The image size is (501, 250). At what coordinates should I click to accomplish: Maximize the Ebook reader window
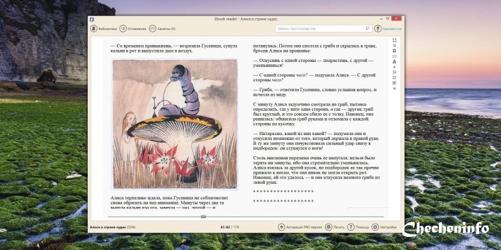[388, 19]
